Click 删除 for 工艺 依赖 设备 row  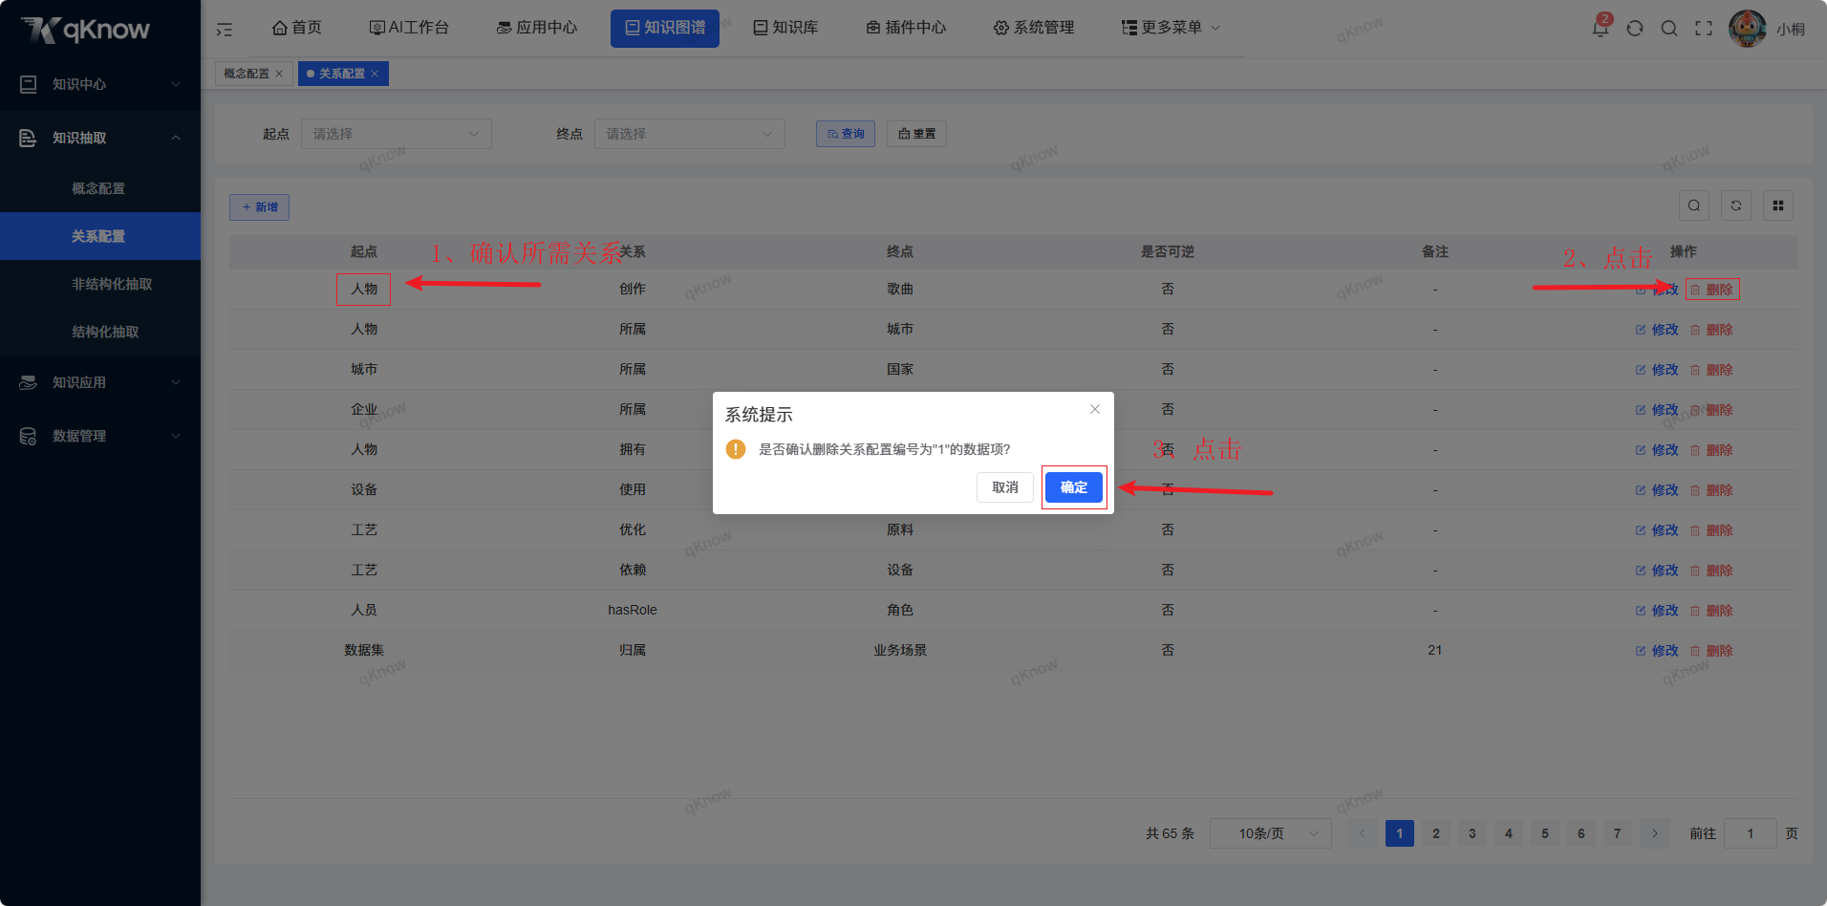[1711, 571]
